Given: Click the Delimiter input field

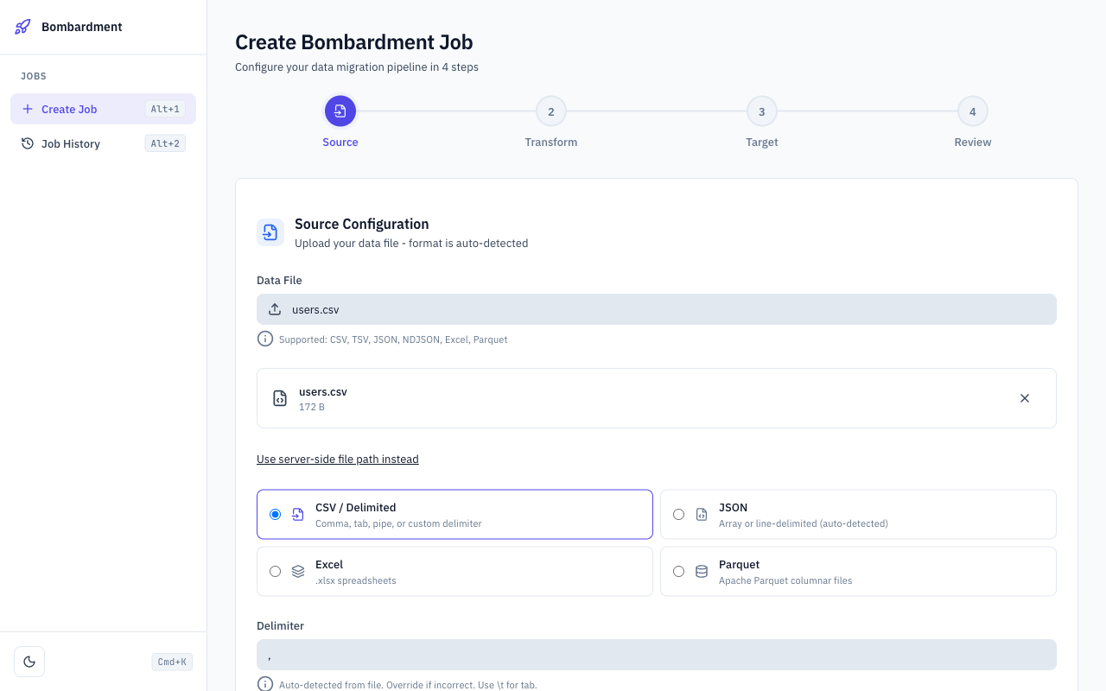Looking at the screenshot, I should 657,655.
